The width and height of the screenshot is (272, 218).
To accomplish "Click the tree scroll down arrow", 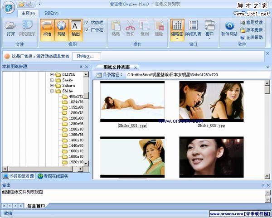I will pyautogui.click(x=86, y=163).
